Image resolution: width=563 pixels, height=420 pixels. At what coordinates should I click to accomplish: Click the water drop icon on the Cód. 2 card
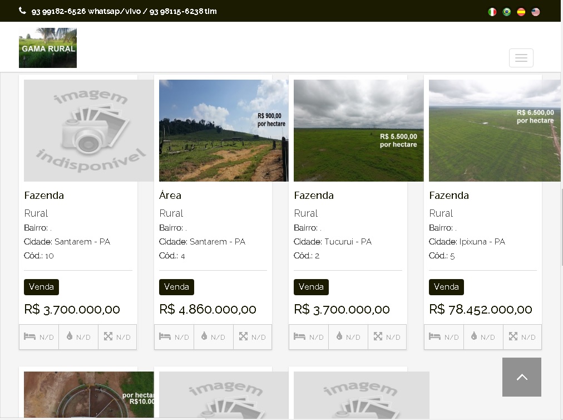[339, 336]
